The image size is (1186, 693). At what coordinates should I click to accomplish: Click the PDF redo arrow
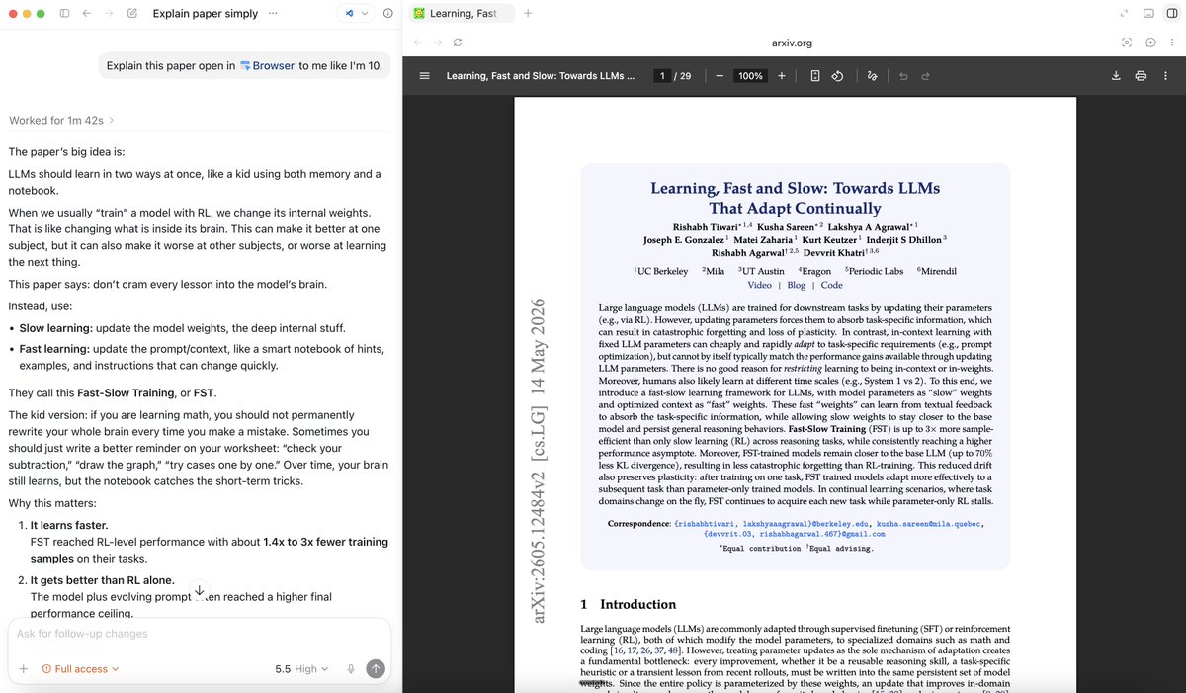point(926,76)
